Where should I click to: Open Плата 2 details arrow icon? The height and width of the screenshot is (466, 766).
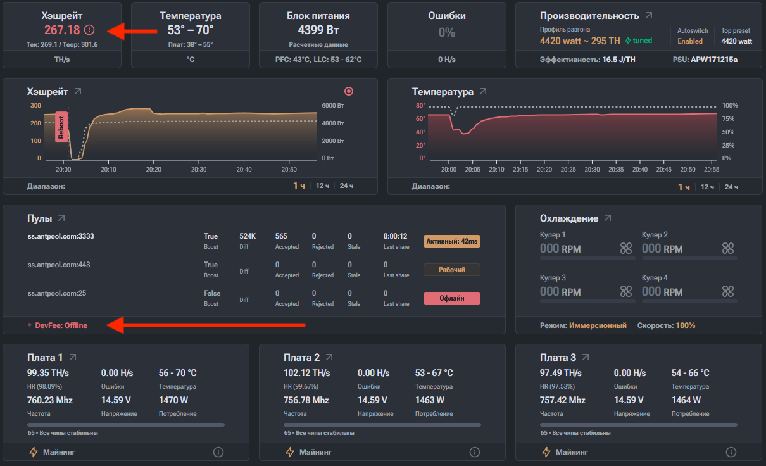coord(329,358)
